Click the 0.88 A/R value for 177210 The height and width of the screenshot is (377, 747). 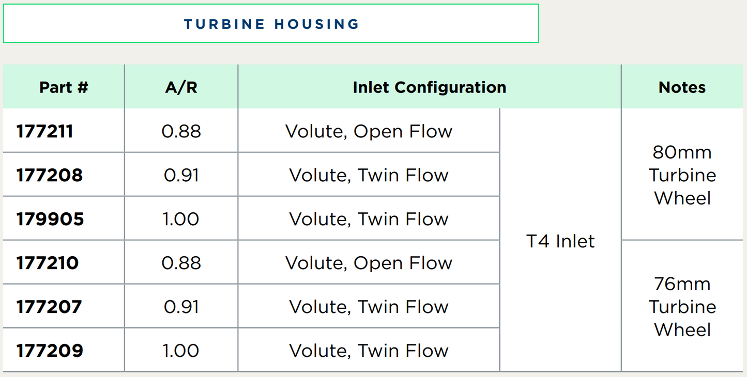181,263
